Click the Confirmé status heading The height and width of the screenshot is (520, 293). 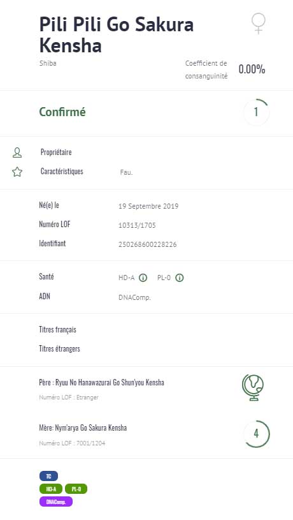pos(62,112)
